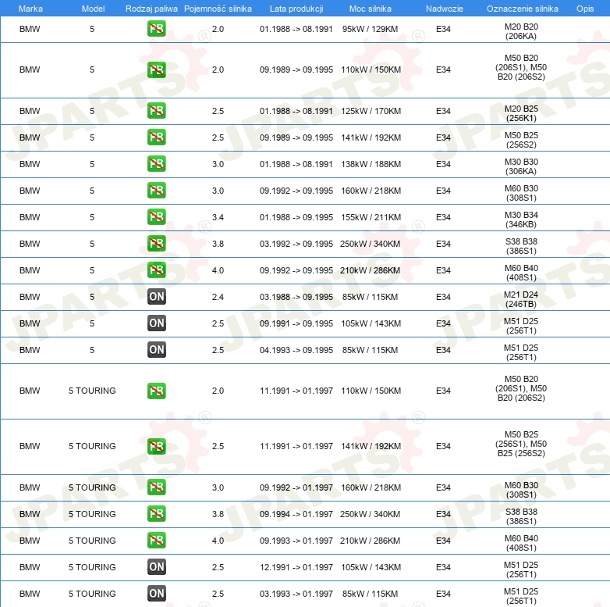Click the ON diesel icon for BMW 5 105kW / 143KM
The image size is (610, 607).
coord(156,323)
